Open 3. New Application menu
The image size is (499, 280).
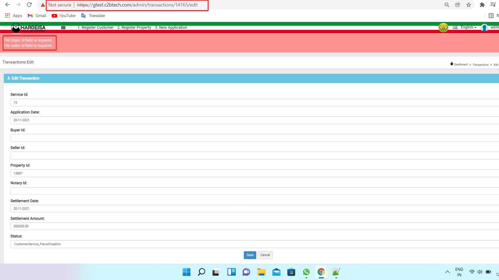tap(171, 27)
